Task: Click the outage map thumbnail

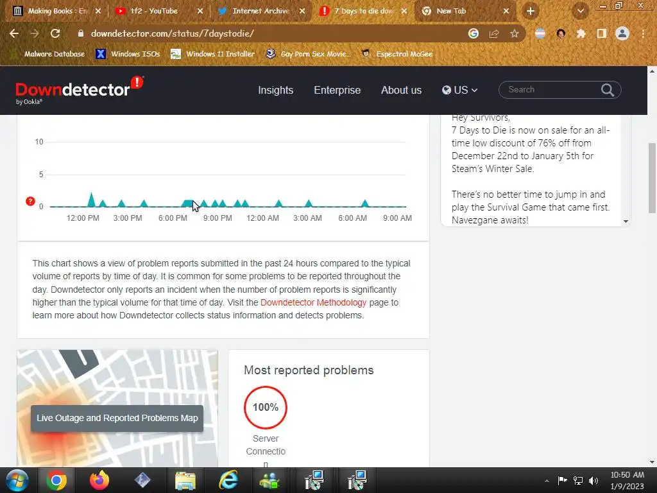Action: tap(117, 408)
